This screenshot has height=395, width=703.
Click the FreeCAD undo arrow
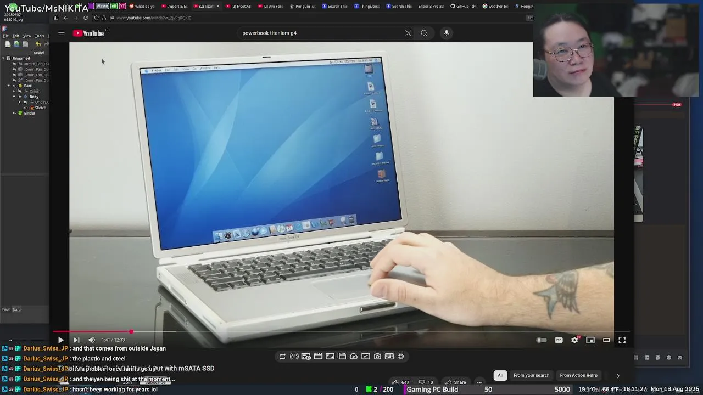pos(38,44)
